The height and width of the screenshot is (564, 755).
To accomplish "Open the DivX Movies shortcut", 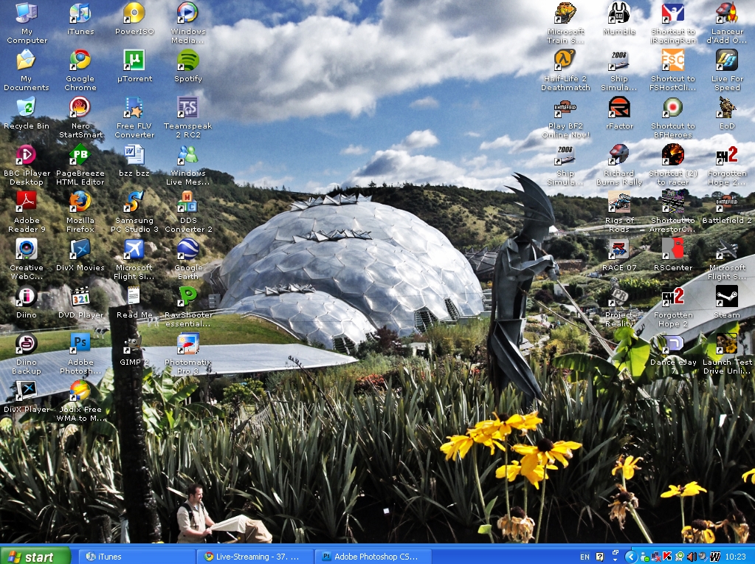I will [80, 250].
